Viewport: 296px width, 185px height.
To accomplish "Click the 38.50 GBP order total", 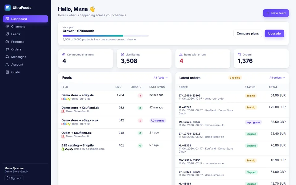I will (278, 122).
